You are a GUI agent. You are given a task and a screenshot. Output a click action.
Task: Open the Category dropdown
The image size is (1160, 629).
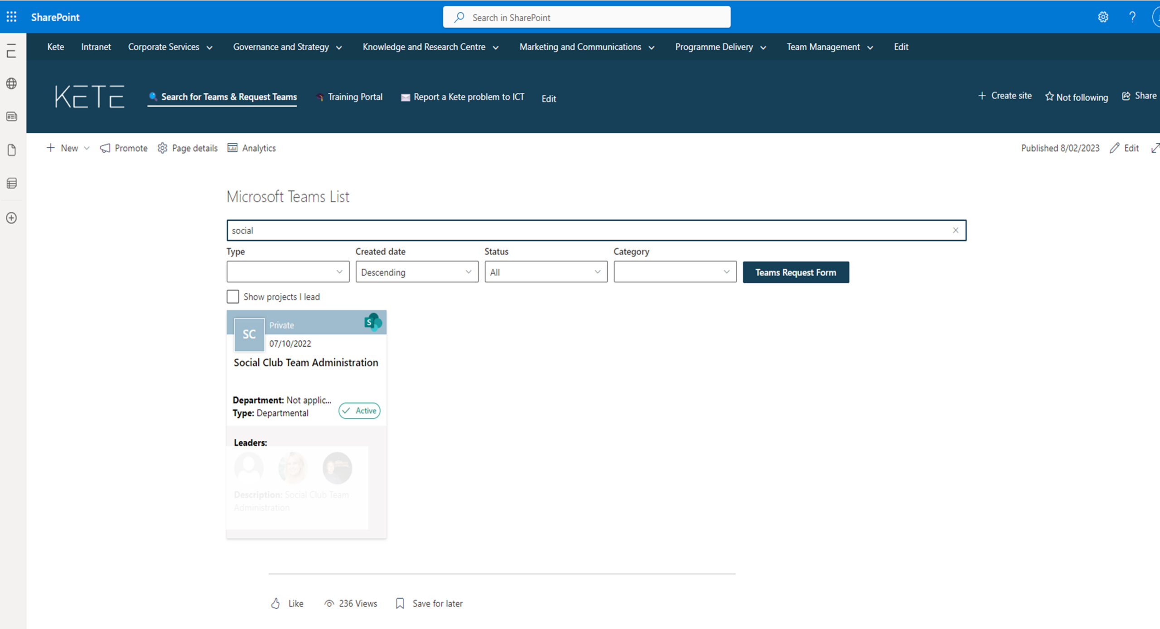tap(675, 272)
